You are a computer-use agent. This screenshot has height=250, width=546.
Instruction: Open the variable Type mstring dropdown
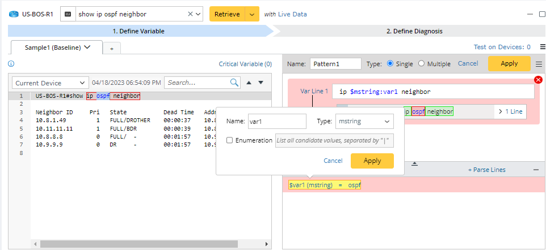364,122
